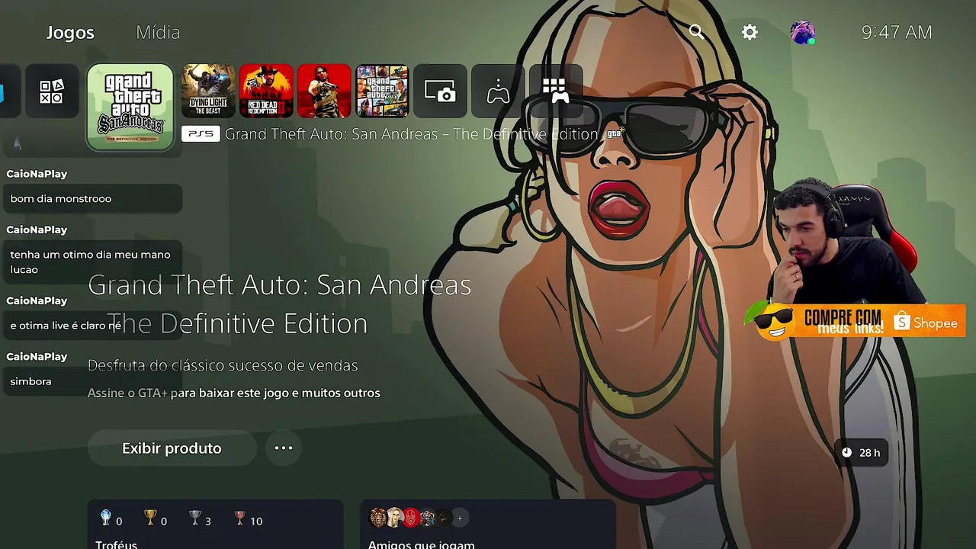
Task: Click the chat message 'bom dia monstrooo'
Action: 92,199
